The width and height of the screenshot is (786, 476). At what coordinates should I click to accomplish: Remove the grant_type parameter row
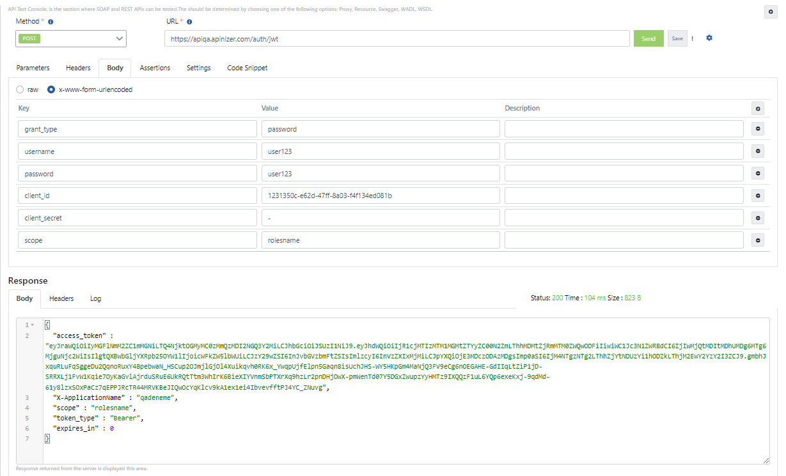pos(758,128)
